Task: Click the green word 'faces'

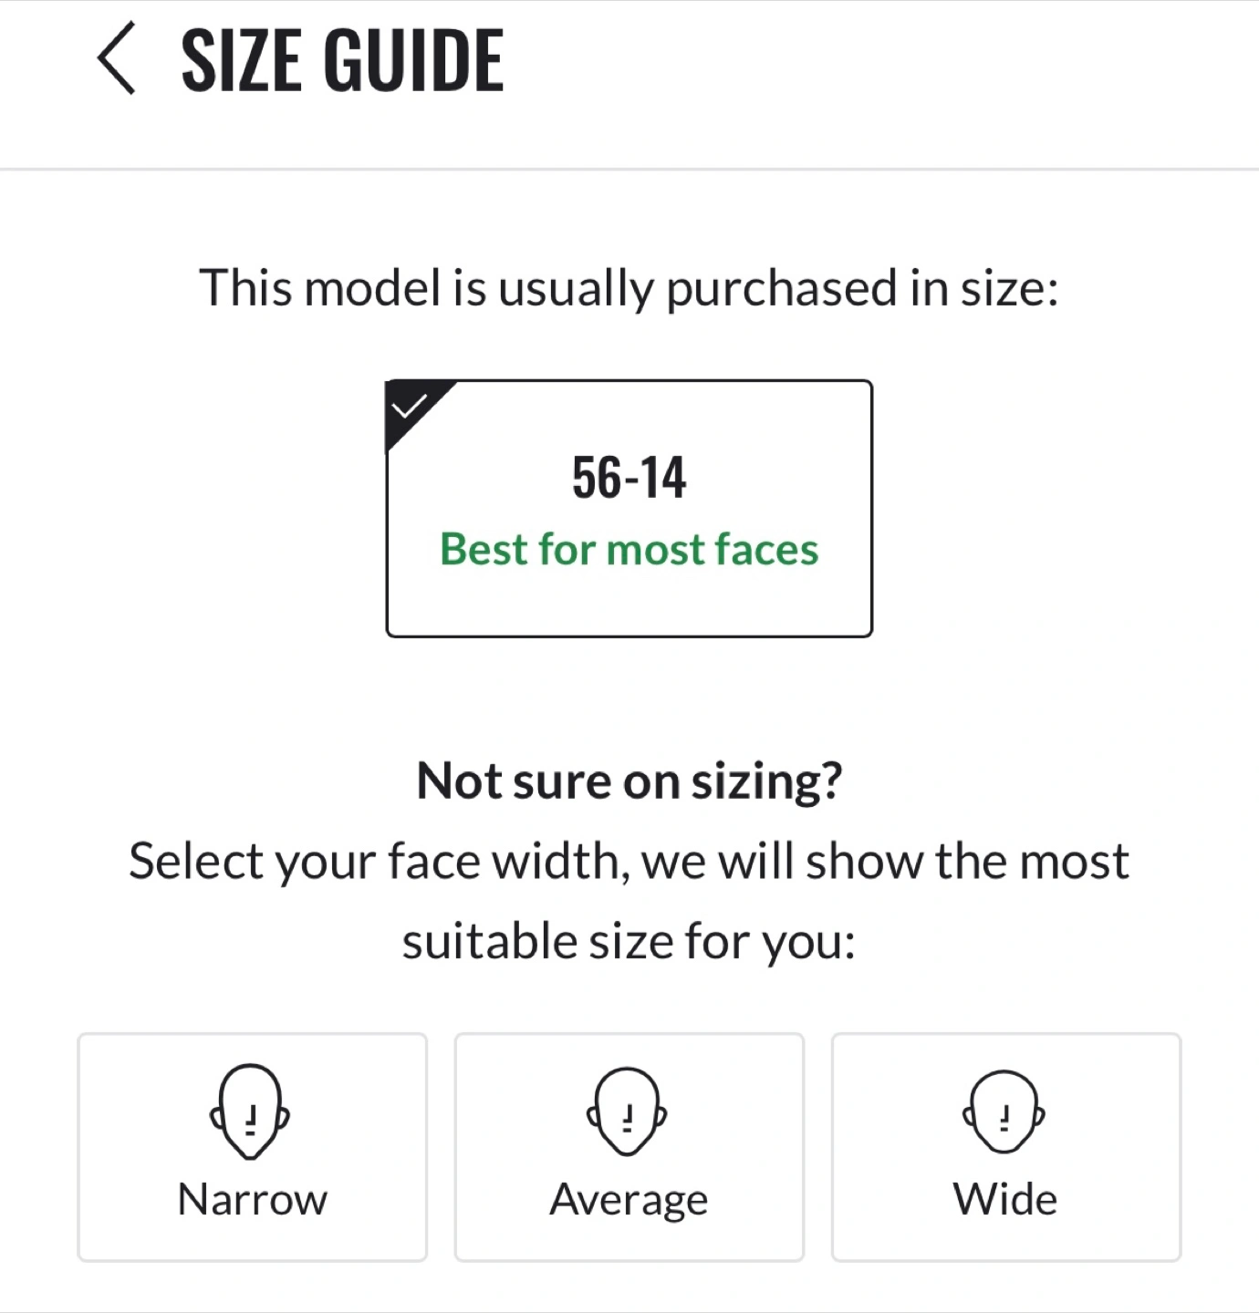Action: pos(766,549)
